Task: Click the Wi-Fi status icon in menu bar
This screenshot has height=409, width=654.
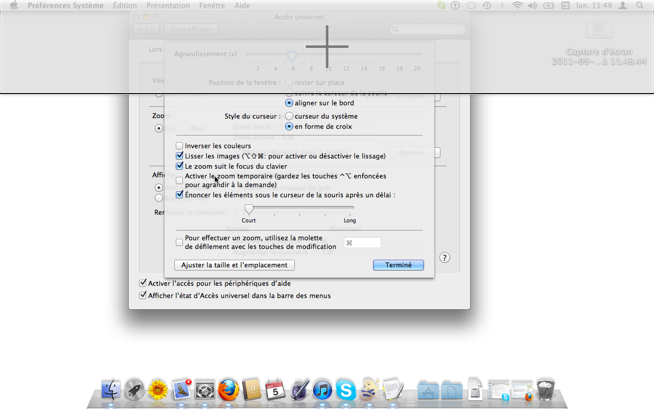Action: (518, 6)
